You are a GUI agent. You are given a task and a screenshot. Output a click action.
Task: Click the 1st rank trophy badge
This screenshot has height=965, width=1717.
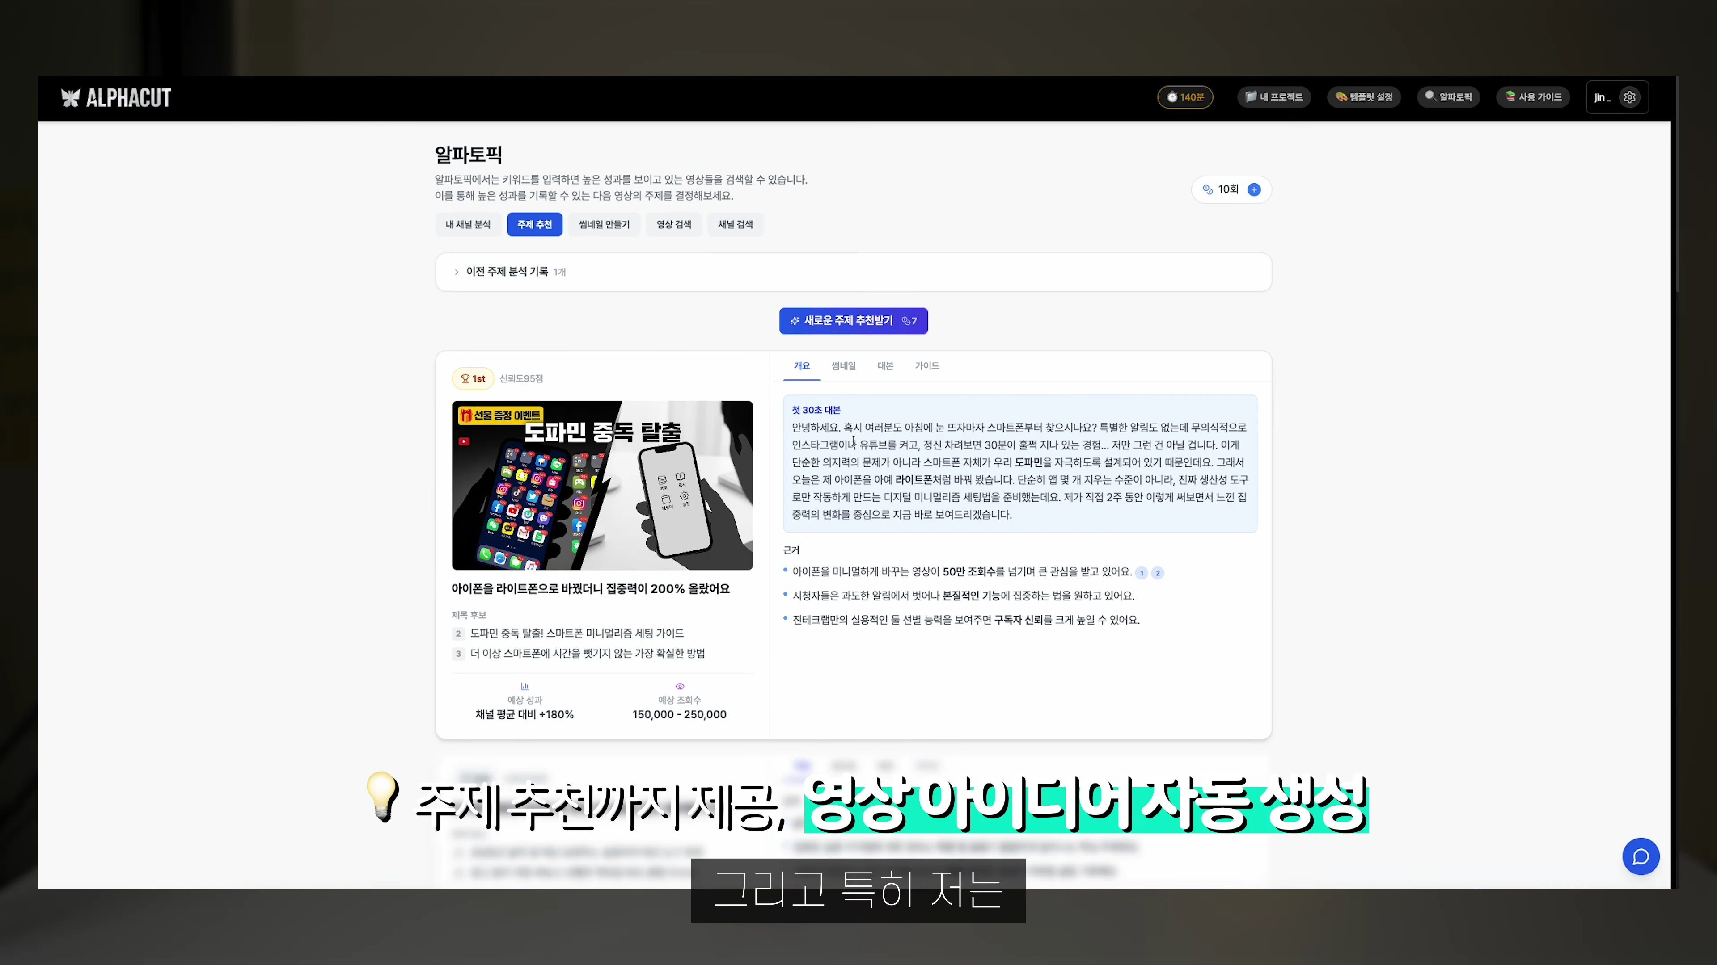pyautogui.click(x=473, y=378)
